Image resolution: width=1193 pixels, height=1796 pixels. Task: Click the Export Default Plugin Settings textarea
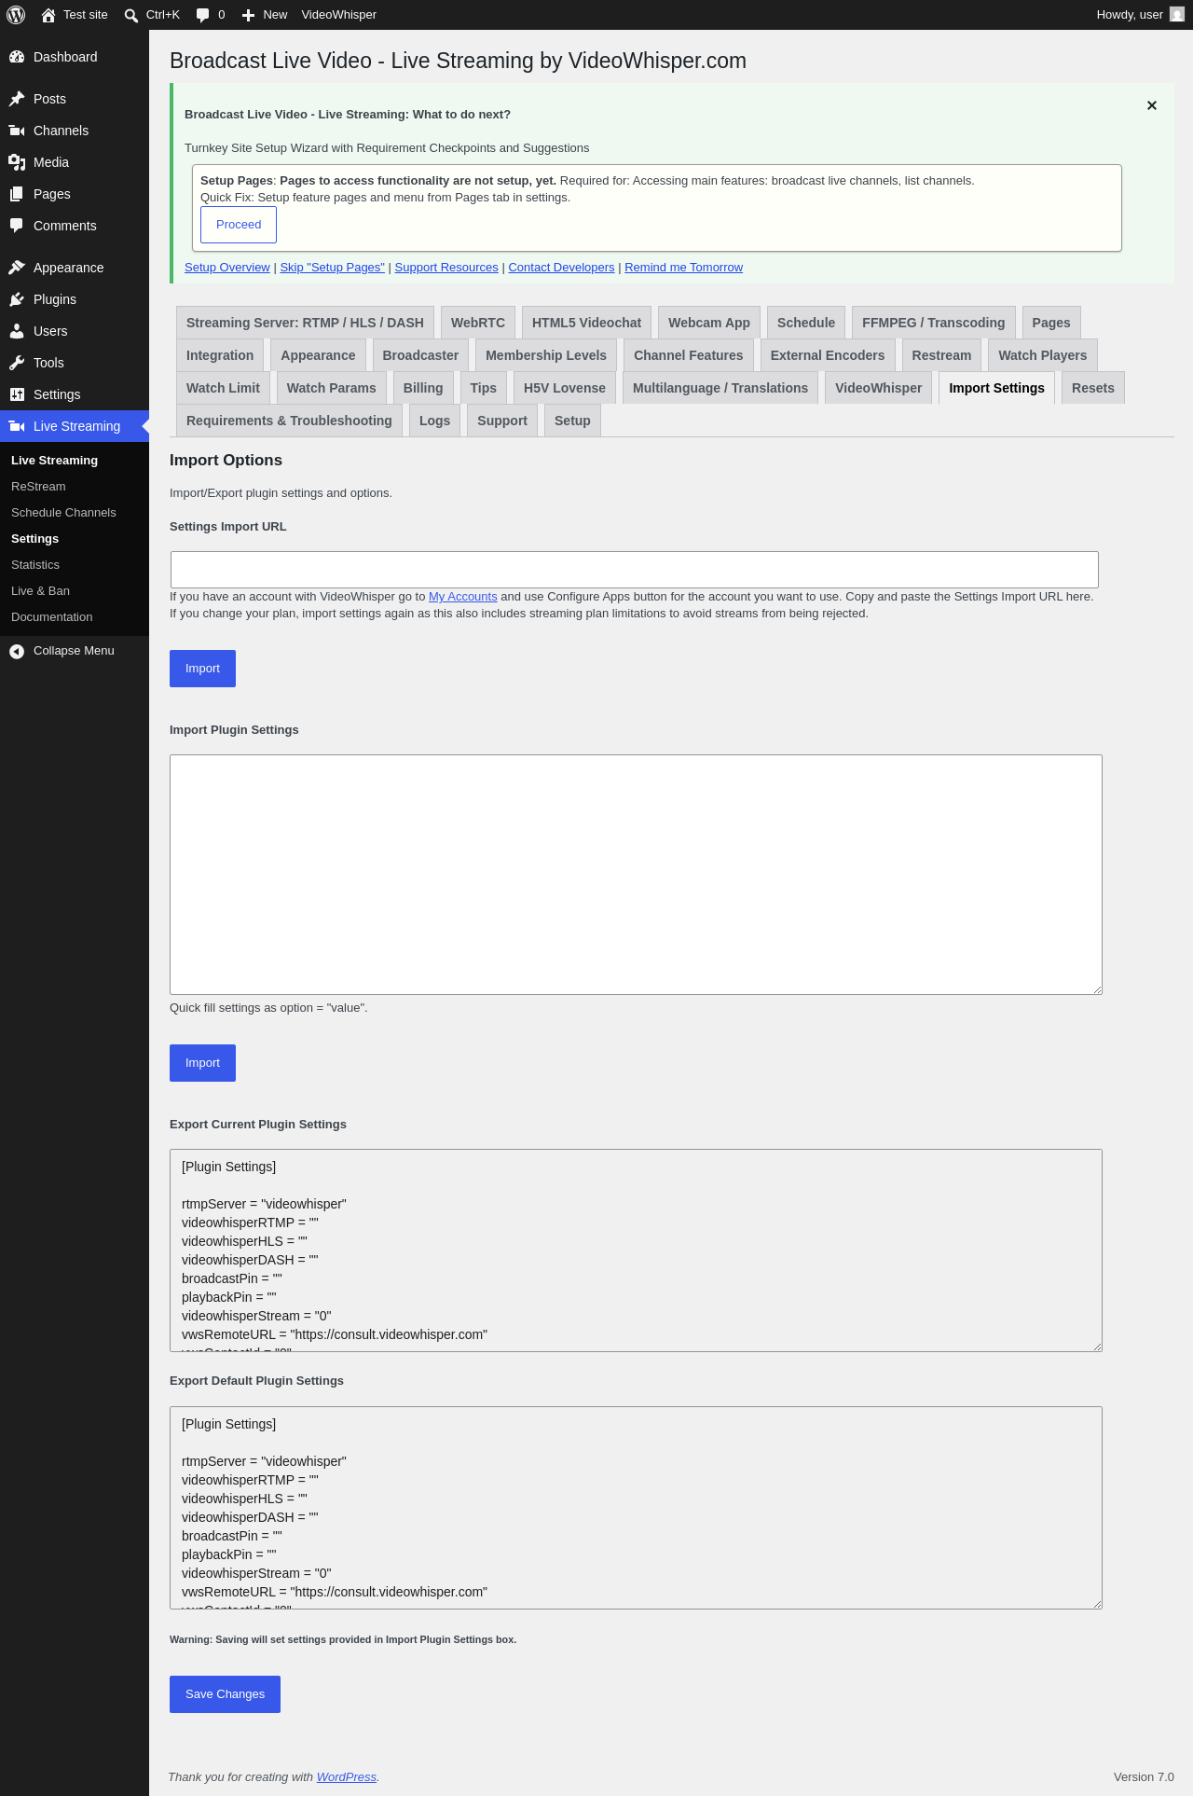tap(636, 1508)
